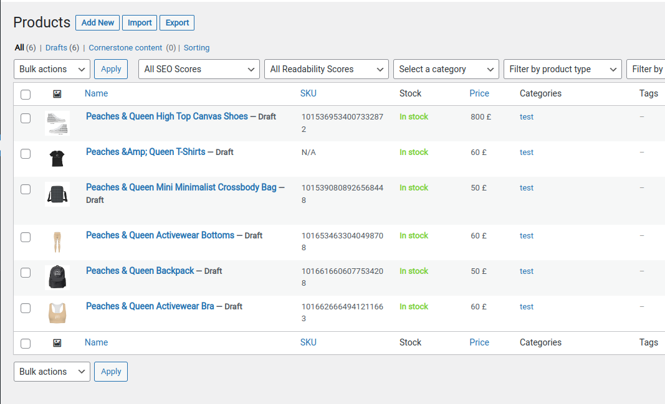Click test category in Activewear Bra row
Screen dimensions: 665x404
tap(526, 307)
